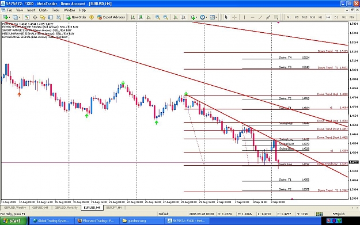This screenshot has width=360, height=225.
Task: Toggle the Data Window icon
Action: pos(35,17)
